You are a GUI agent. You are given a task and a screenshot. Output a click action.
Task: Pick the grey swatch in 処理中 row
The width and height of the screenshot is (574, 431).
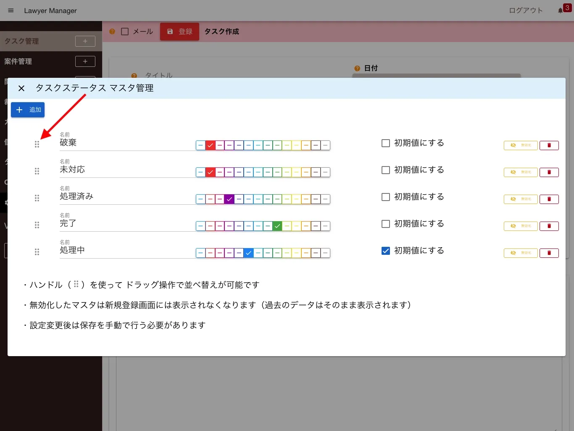325,253
